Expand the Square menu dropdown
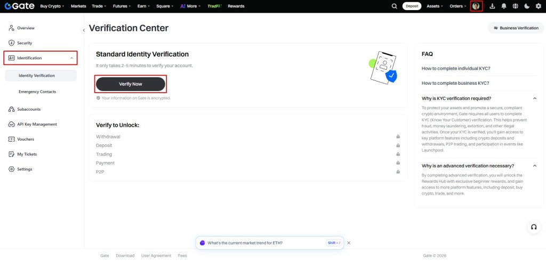This screenshot has height=261, width=546. click(165, 6)
